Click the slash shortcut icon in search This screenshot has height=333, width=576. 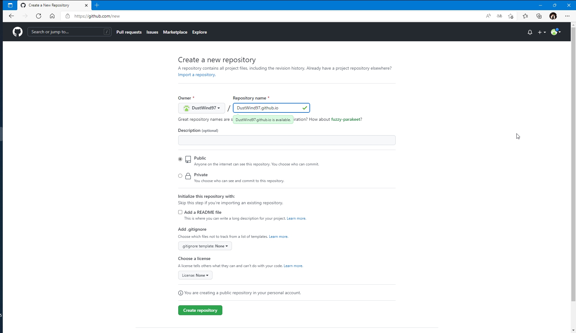pyautogui.click(x=107, y=32)
